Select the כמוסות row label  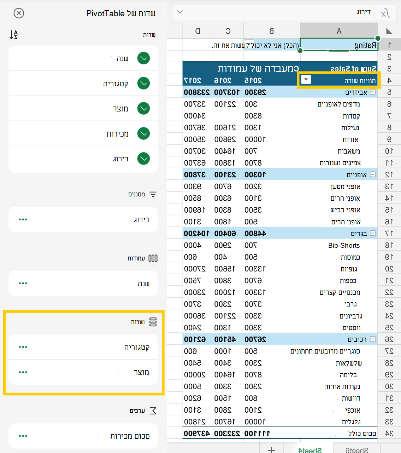350,257
